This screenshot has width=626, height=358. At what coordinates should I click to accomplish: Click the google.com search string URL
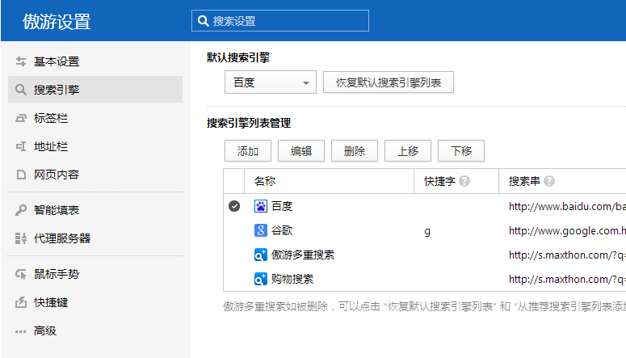pyautogui.click(x=567, y=230)
